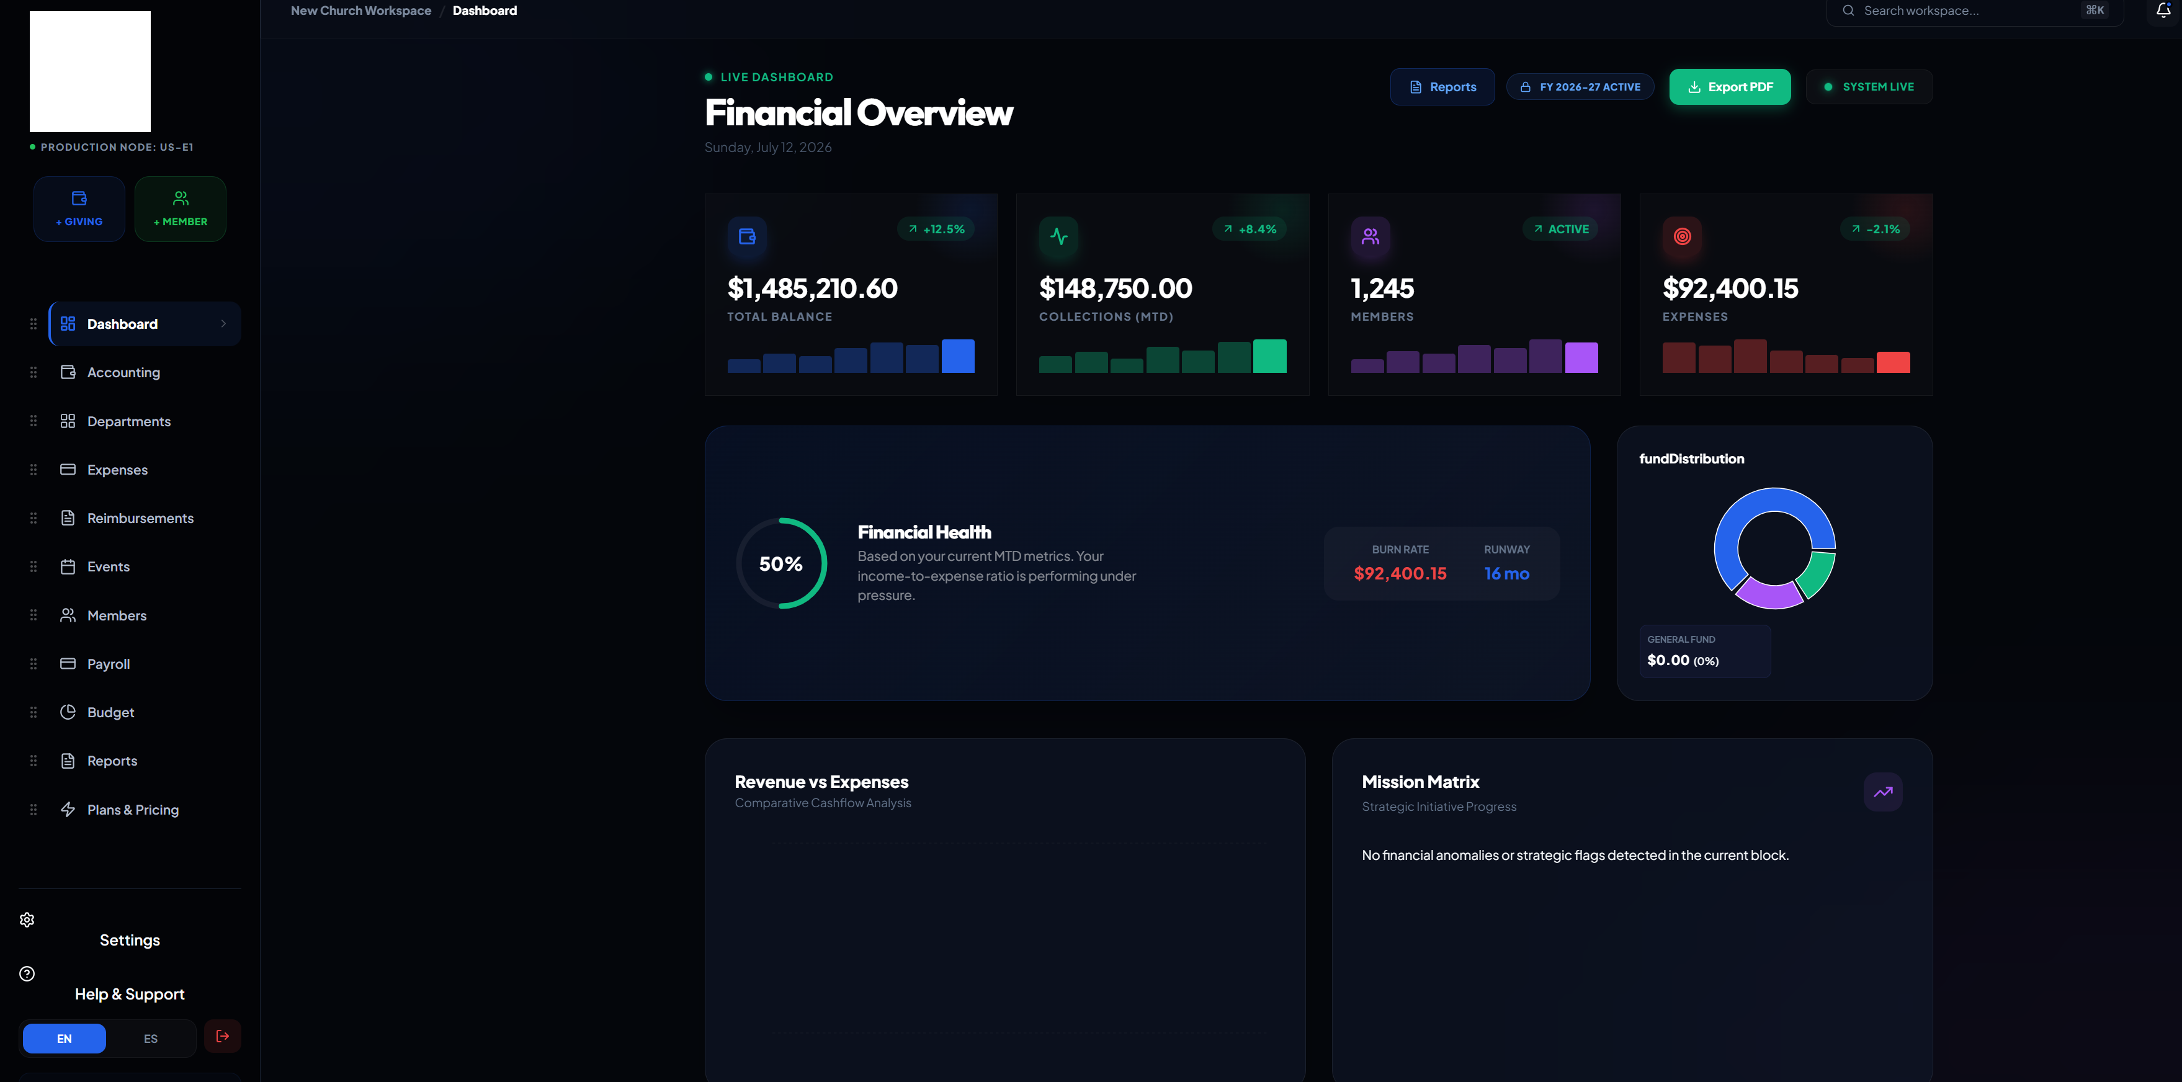Switch language to EN
The height and width of the screenshot is (1082, 2182).
[65, 1038]
